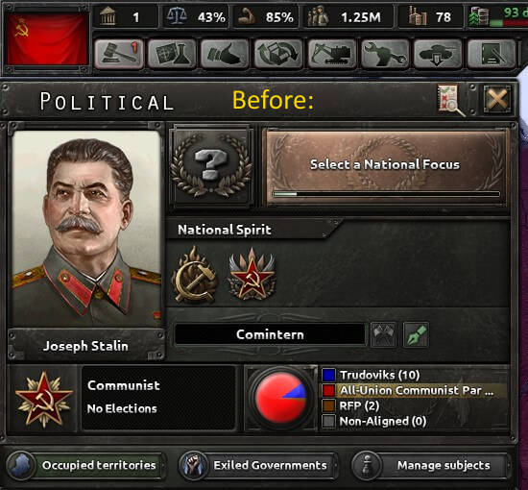The image size is (528, 490).
Task: Open the Diplomacy handshake icon
Action: click(x=225, y=54)
